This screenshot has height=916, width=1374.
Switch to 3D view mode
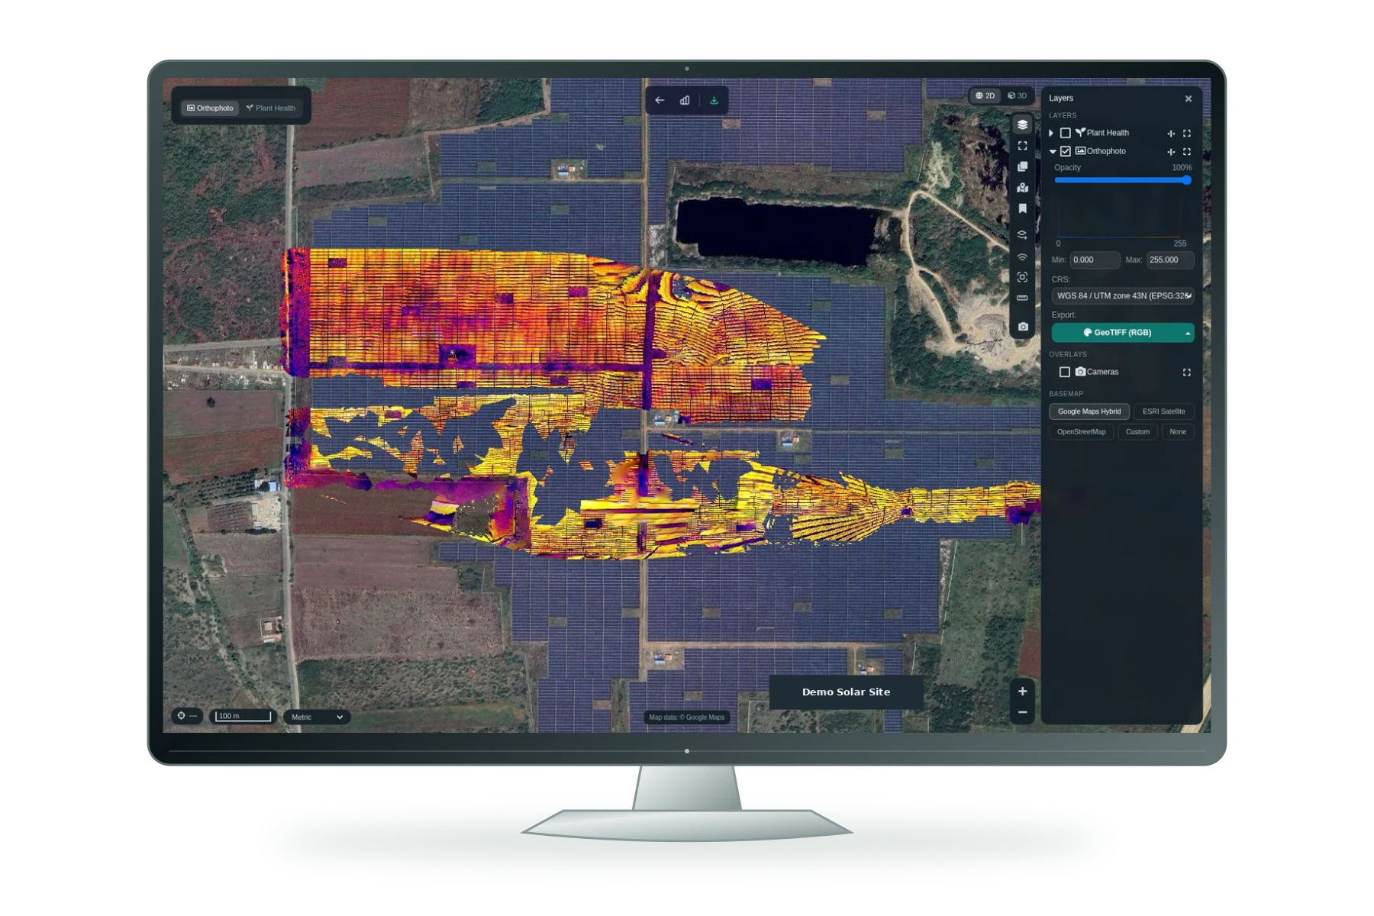pyautogui.click(x=1017, y=95)
